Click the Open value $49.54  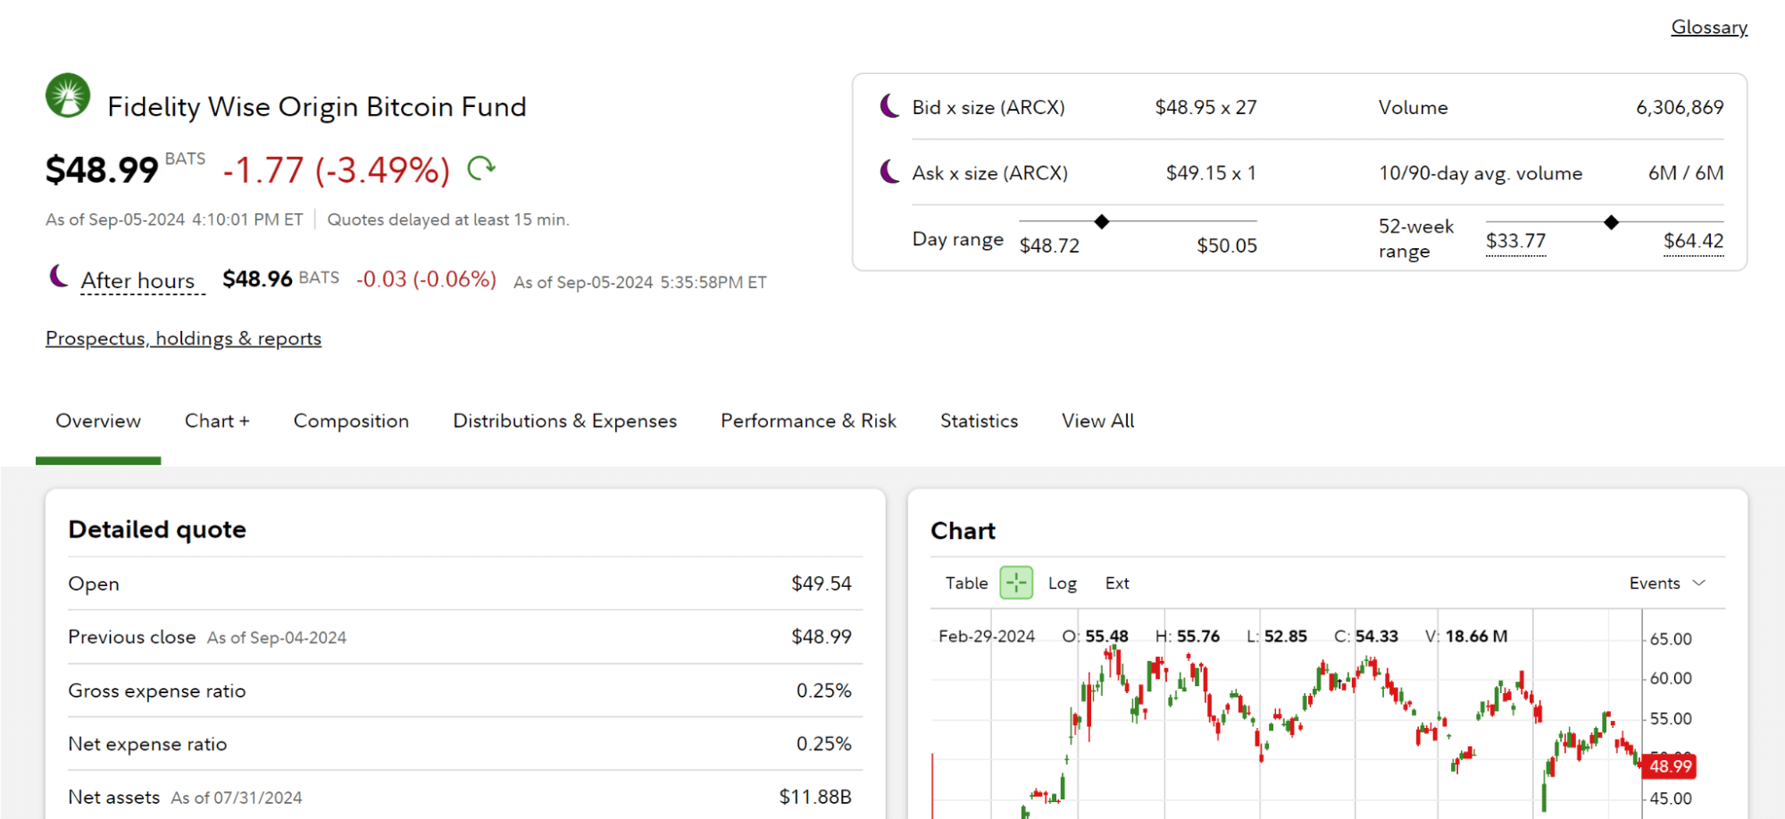(822, 583)
